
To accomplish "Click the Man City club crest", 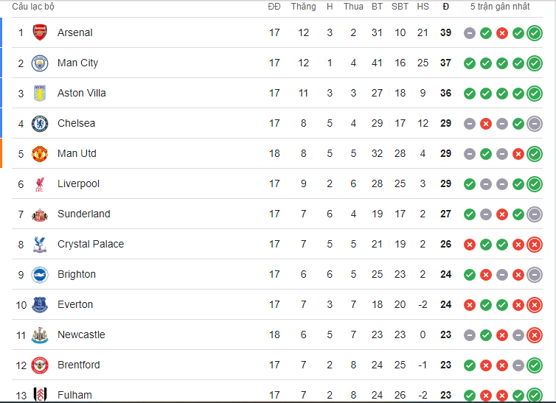I will pyautogui.click(x=40, y=63).
